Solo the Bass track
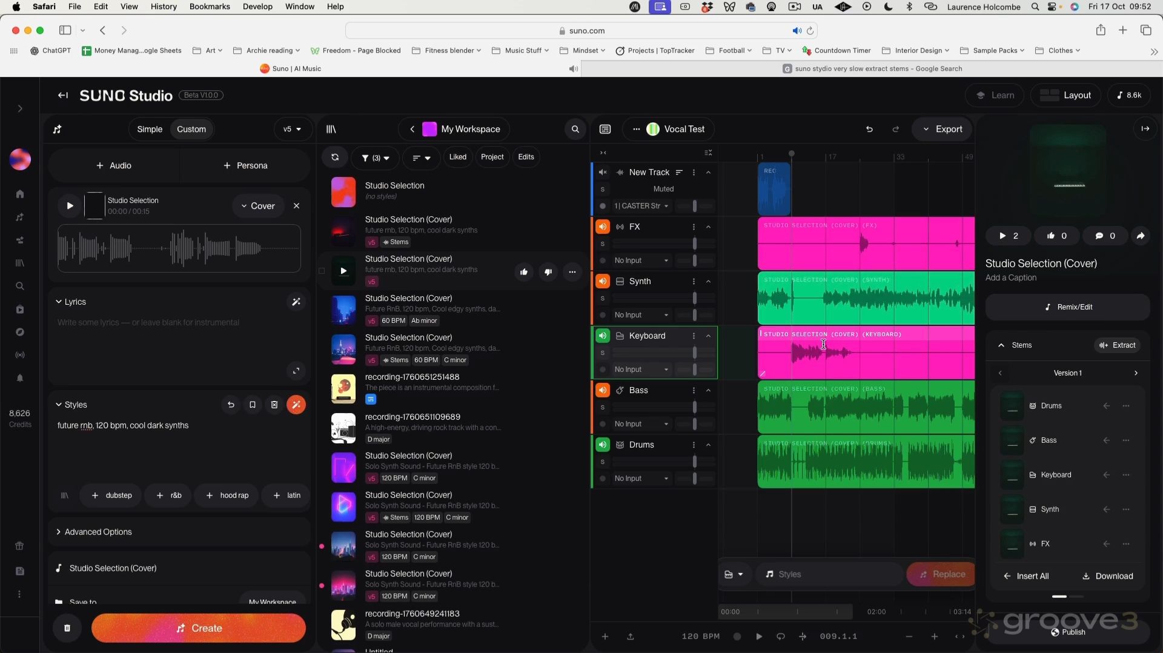 (x=603, y=407)
